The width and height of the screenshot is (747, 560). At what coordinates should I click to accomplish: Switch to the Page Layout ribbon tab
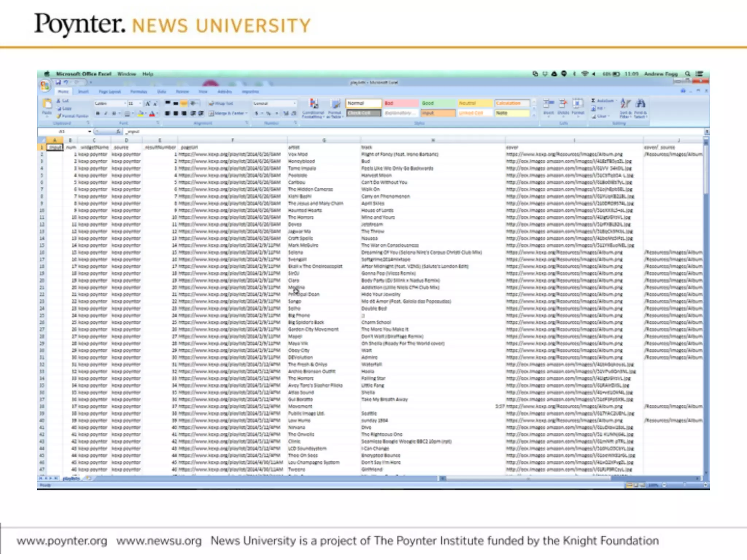point(109,92)
